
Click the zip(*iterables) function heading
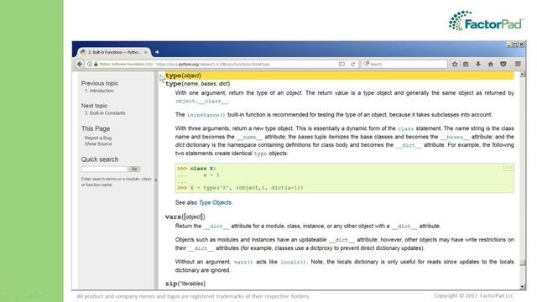point(185,284)
